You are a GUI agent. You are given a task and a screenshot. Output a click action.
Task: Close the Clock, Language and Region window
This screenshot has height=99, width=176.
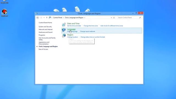tap(141, 13)
